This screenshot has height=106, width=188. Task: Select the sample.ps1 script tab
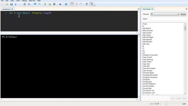tap(6, 9)
